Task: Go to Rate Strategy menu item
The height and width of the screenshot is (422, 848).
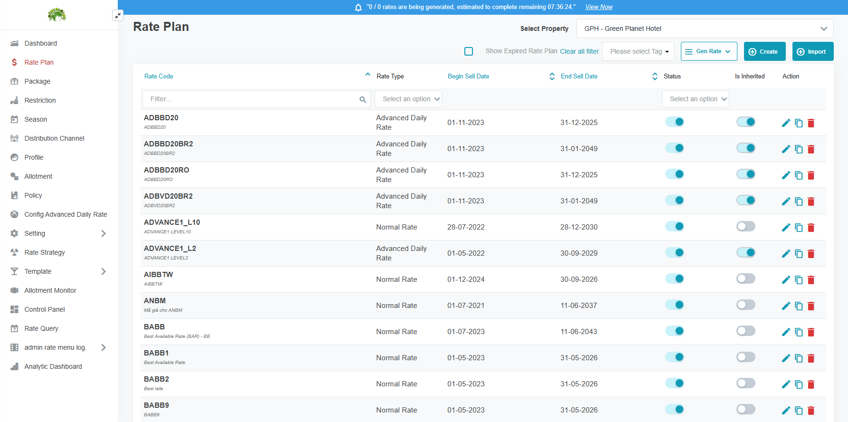Action: [x=45, y=252]
